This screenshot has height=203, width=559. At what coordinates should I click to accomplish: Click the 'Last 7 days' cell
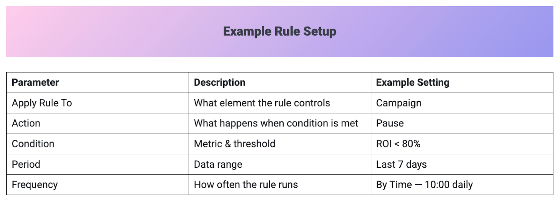pos(401,164)
